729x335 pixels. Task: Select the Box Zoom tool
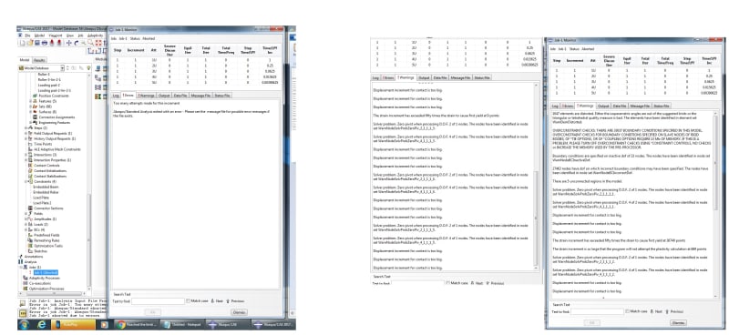(x=91, y=43)
